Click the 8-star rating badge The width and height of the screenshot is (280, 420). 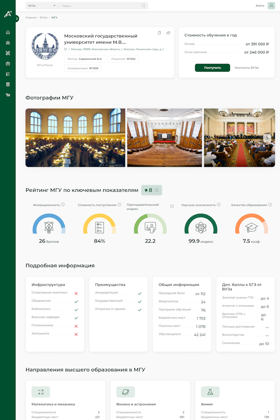[152, 190]
